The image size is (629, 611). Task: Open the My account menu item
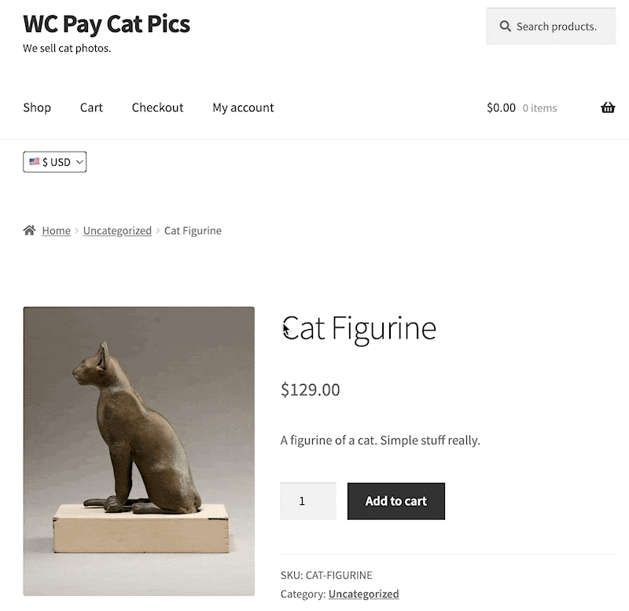(243, 108)
